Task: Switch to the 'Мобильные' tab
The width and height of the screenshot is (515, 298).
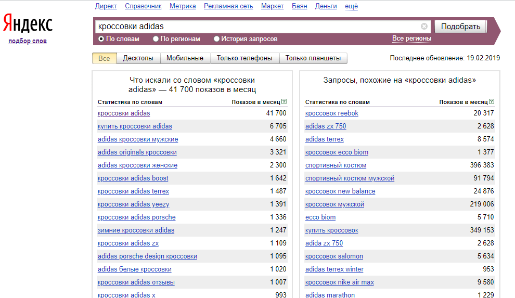Action: tap(185, 58)
